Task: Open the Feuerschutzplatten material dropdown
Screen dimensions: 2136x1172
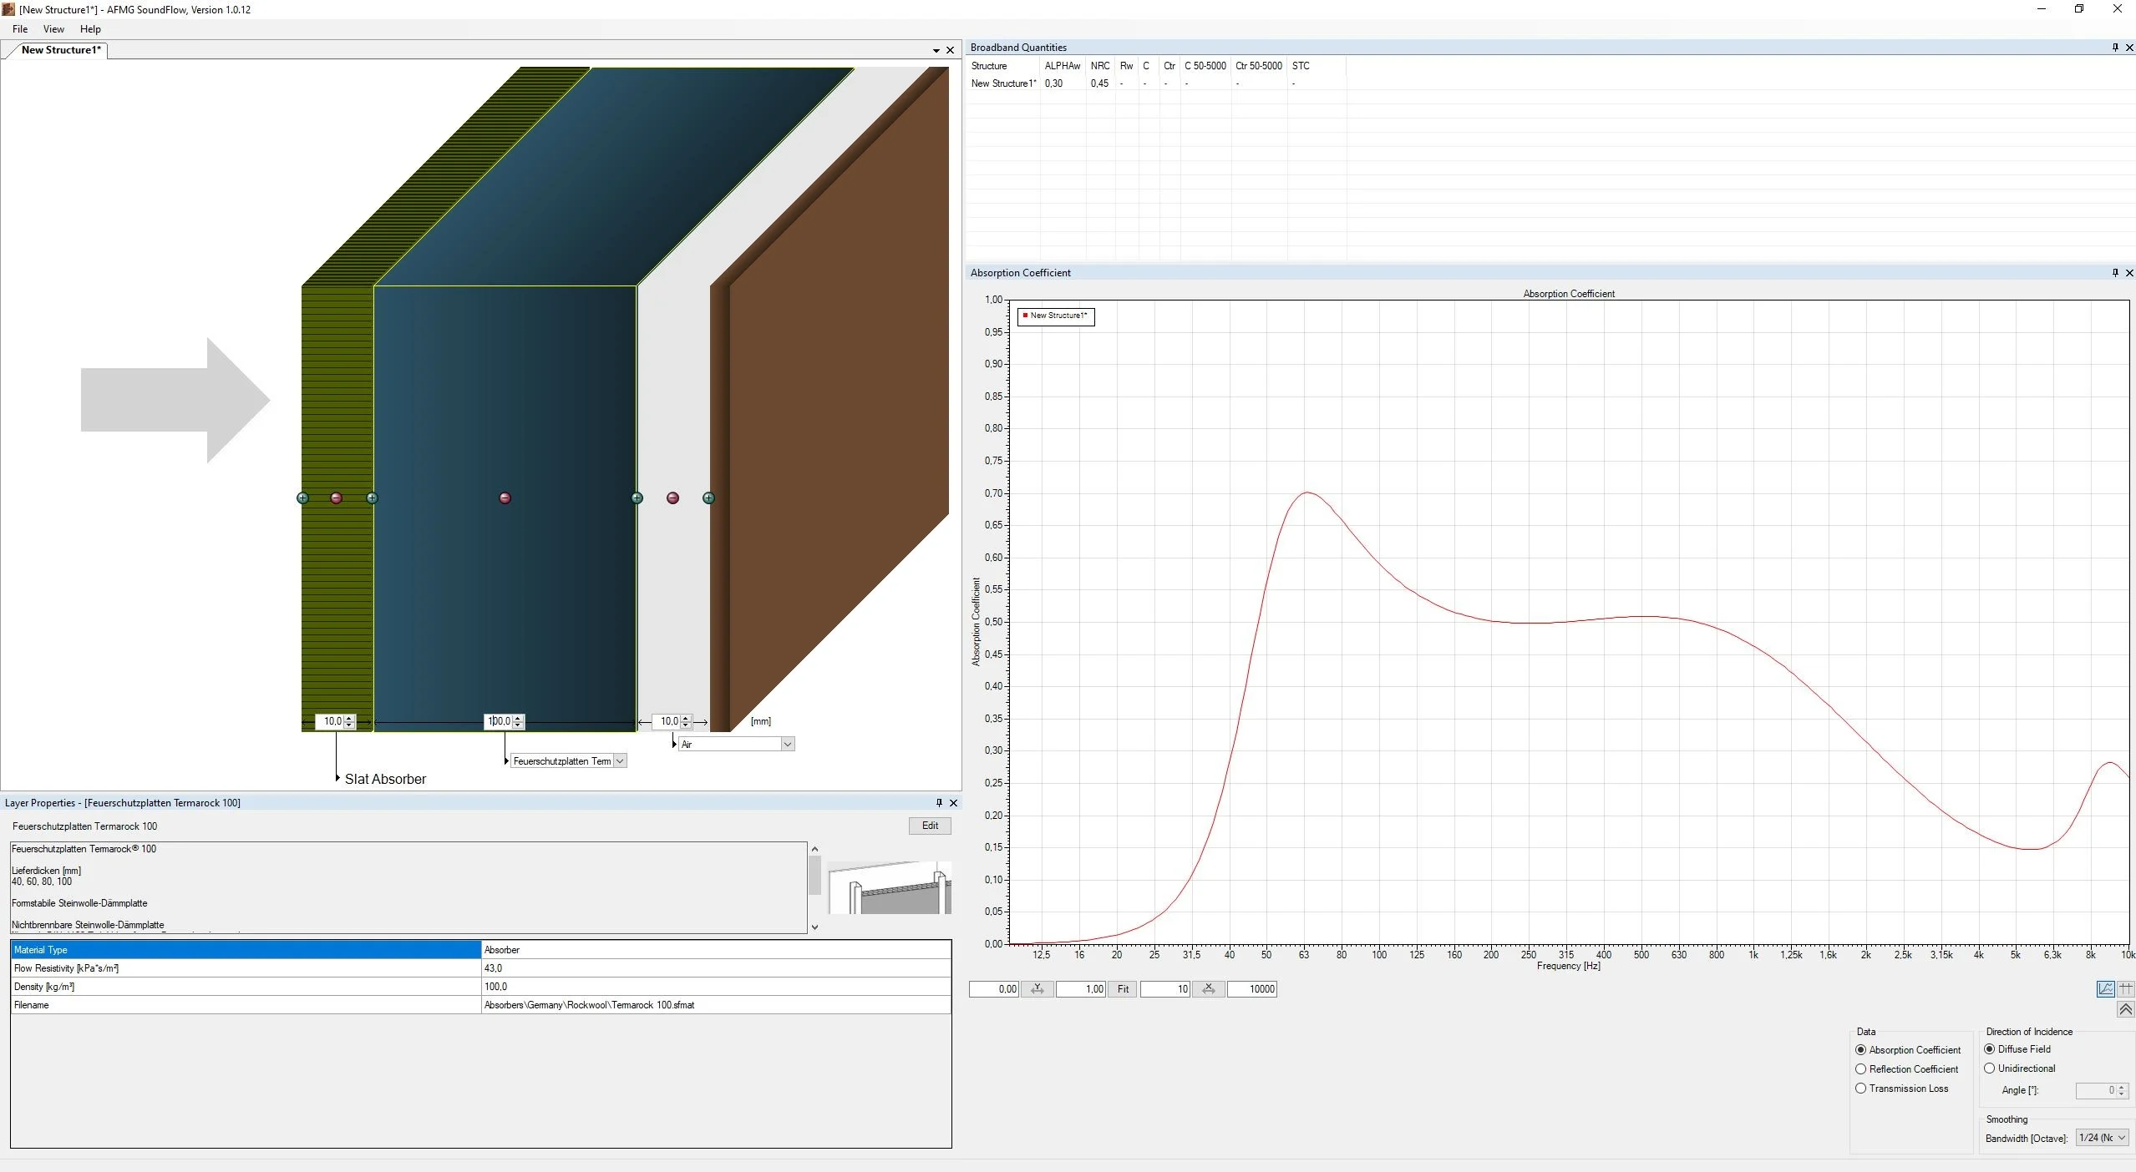Action: coord(620,761)
